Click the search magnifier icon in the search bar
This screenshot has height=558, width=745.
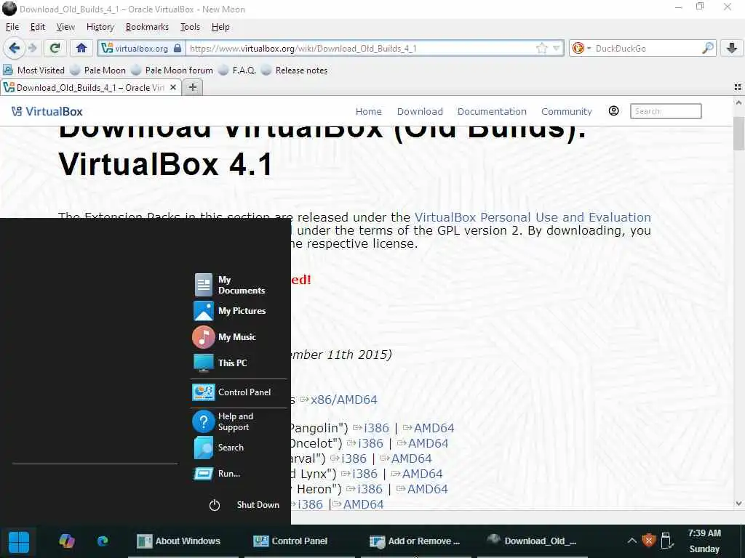pyautogui.click(x=707, y=48)
